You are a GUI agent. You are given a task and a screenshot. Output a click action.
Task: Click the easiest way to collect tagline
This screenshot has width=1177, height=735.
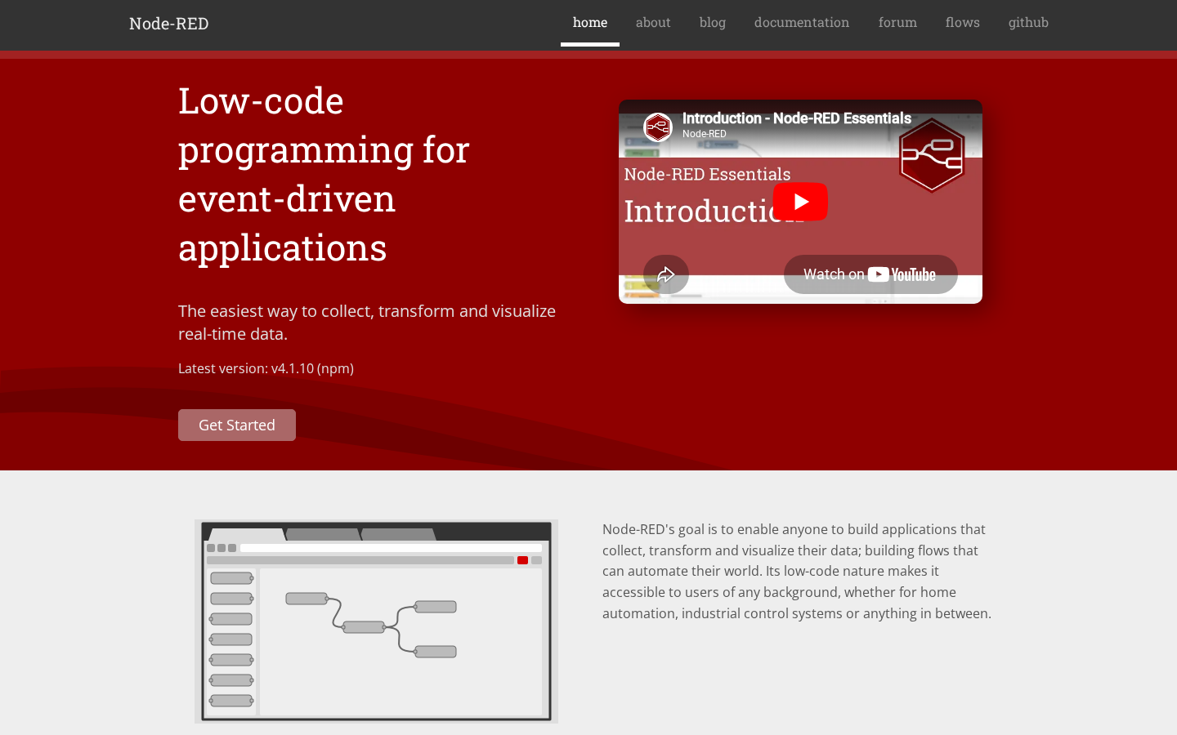point(367,323)
